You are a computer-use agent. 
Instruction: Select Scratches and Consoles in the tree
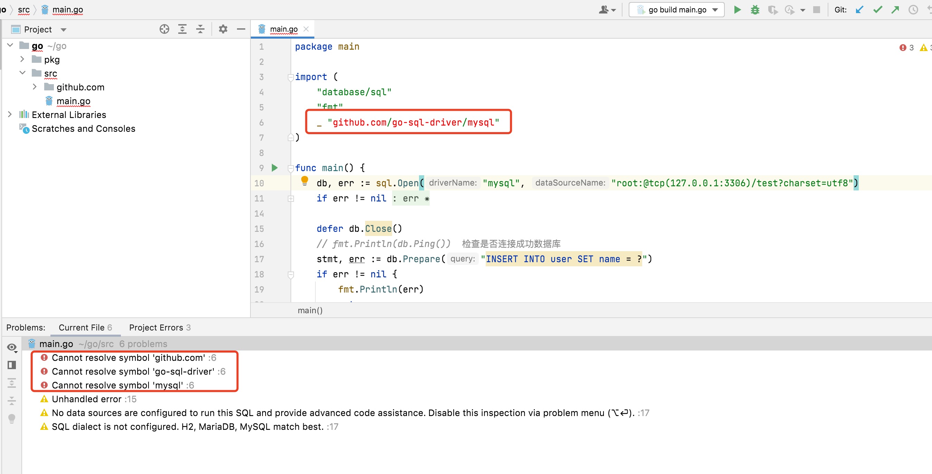pos(84,128)
